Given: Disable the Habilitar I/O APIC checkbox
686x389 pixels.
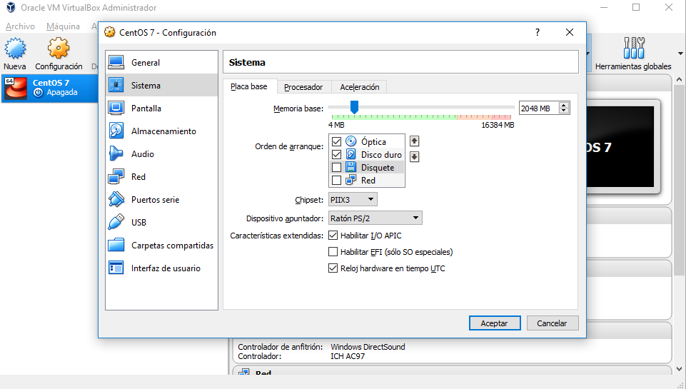Looking at the screenshot, I should pyautogui.click(x=333, y=236).
